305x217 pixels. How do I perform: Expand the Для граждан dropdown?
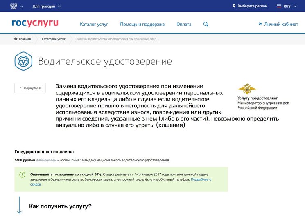coord(46,6)
